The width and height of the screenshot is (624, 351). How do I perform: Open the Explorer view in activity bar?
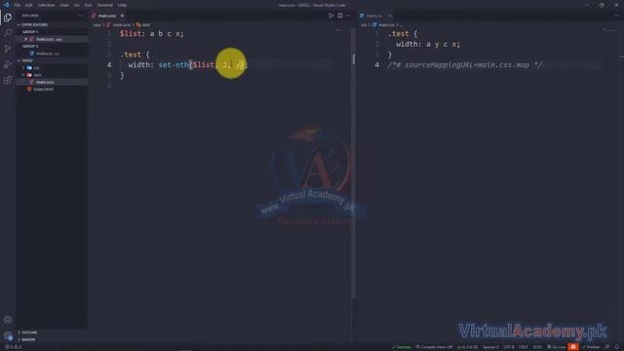click(x=8, y=18)
